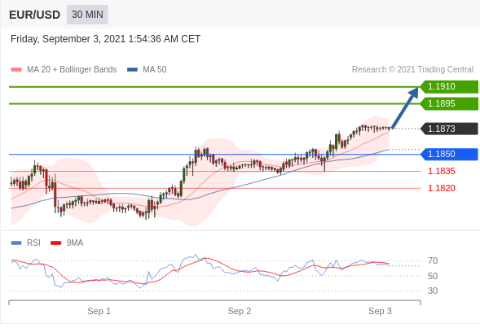
Task: Open the Research Trading Central copyright link
Action: (x=412, y=70)
